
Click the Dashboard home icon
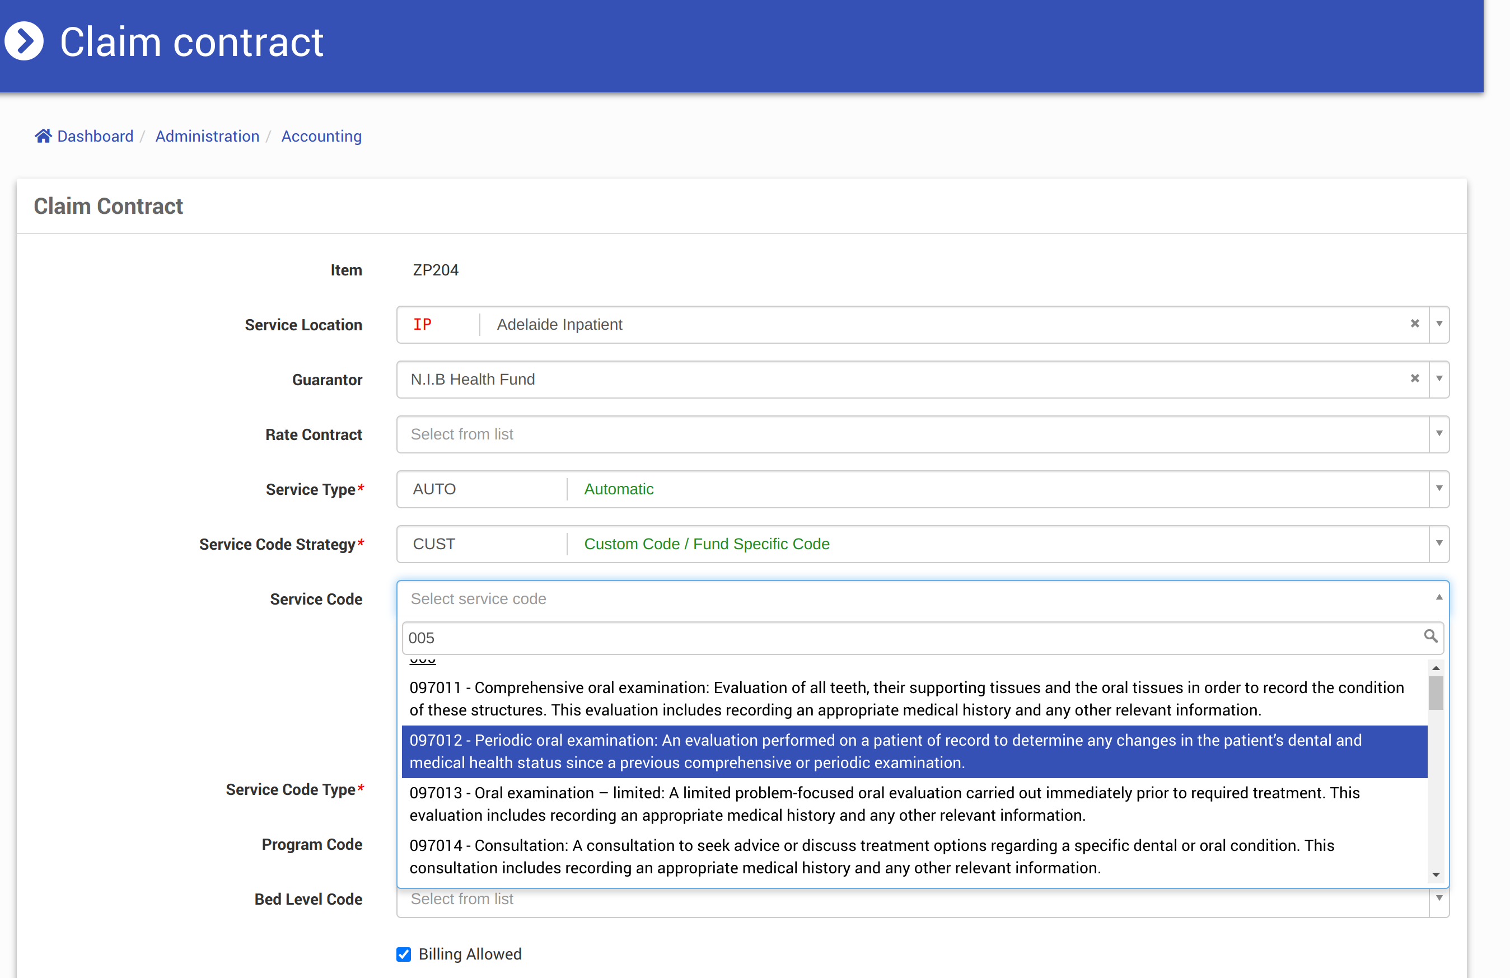click(43, 135)
